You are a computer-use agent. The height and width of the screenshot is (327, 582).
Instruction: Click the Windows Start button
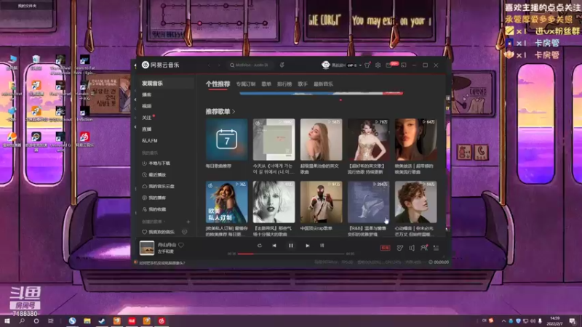click(7, 321)
